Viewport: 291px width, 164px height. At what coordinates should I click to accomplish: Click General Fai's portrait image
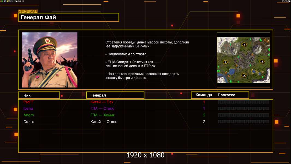(50, 60)
